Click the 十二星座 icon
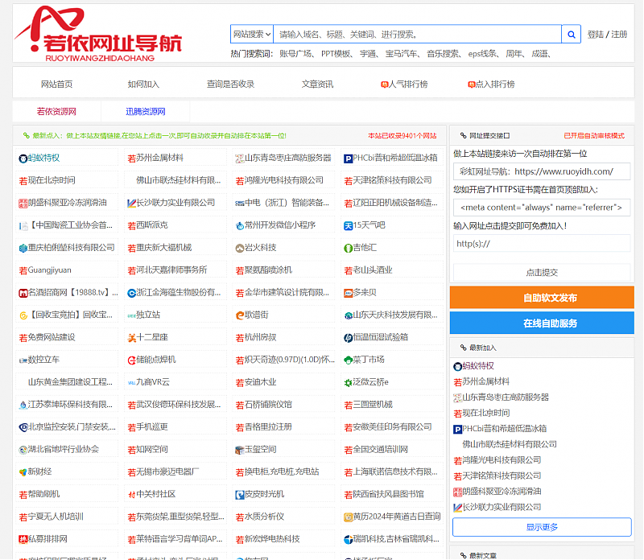This screenshot has width=644, height=560. click(131, 338)
